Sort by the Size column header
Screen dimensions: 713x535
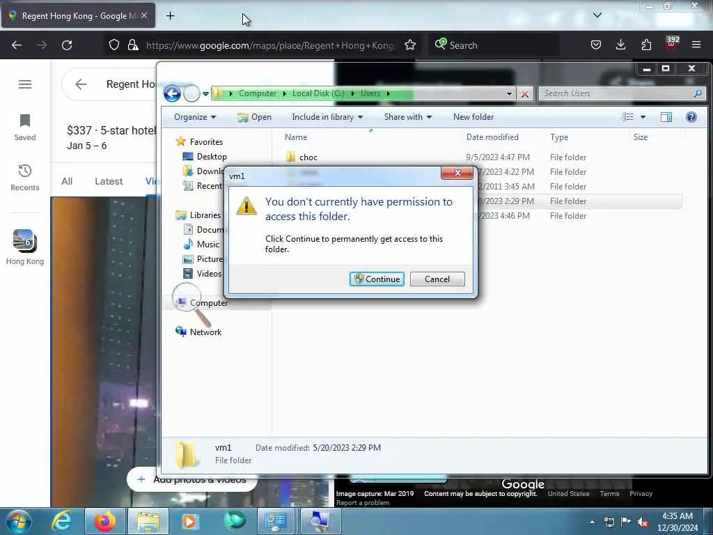point(641,137)
